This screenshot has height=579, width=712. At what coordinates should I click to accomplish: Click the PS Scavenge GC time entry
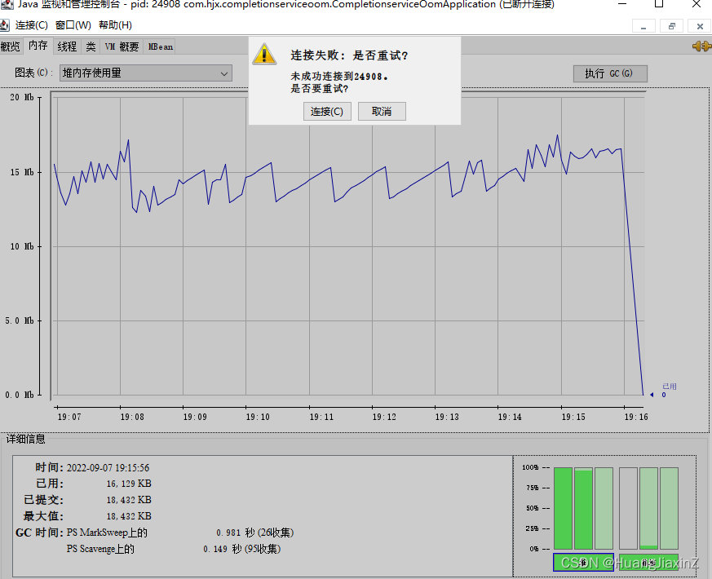click(174, 549)
